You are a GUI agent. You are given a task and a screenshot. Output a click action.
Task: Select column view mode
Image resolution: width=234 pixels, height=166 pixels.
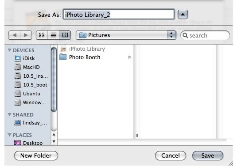pyautogui.click(x=65, y=35)
